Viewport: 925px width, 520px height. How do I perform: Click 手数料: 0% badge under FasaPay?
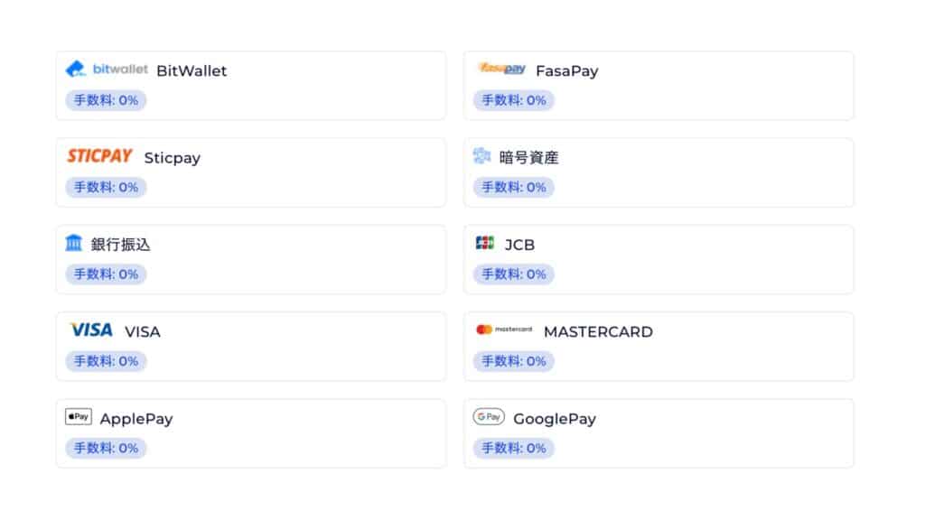(514, 100)
